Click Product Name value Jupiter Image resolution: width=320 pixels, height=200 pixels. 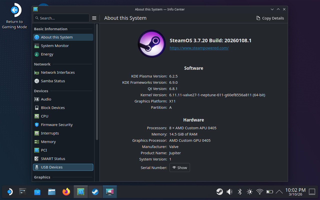click(x=175, y=153)
